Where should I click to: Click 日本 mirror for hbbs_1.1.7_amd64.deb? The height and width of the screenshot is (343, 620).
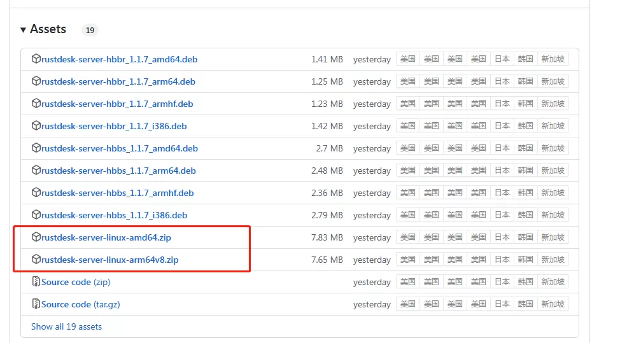coord(502,148)
